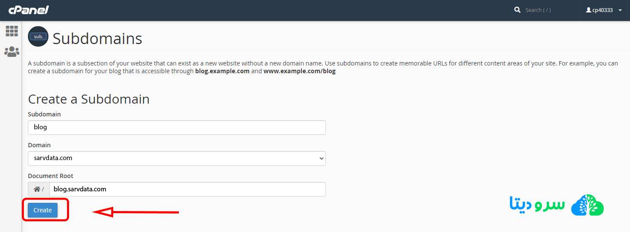Screen dimensions: 630x232
Task: Click the round 'sub.' Subdomains icon
Action: pos(38,37)
